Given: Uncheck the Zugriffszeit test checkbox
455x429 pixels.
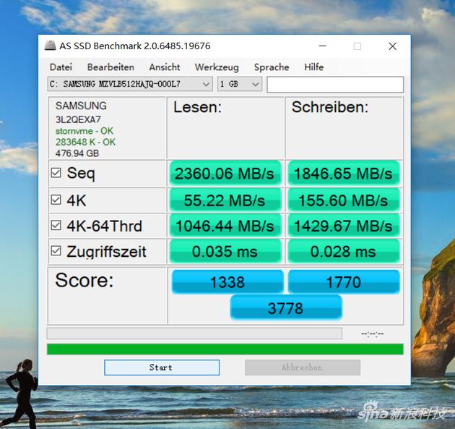Looking at the screenshot, I should click(x=56, y=251).
